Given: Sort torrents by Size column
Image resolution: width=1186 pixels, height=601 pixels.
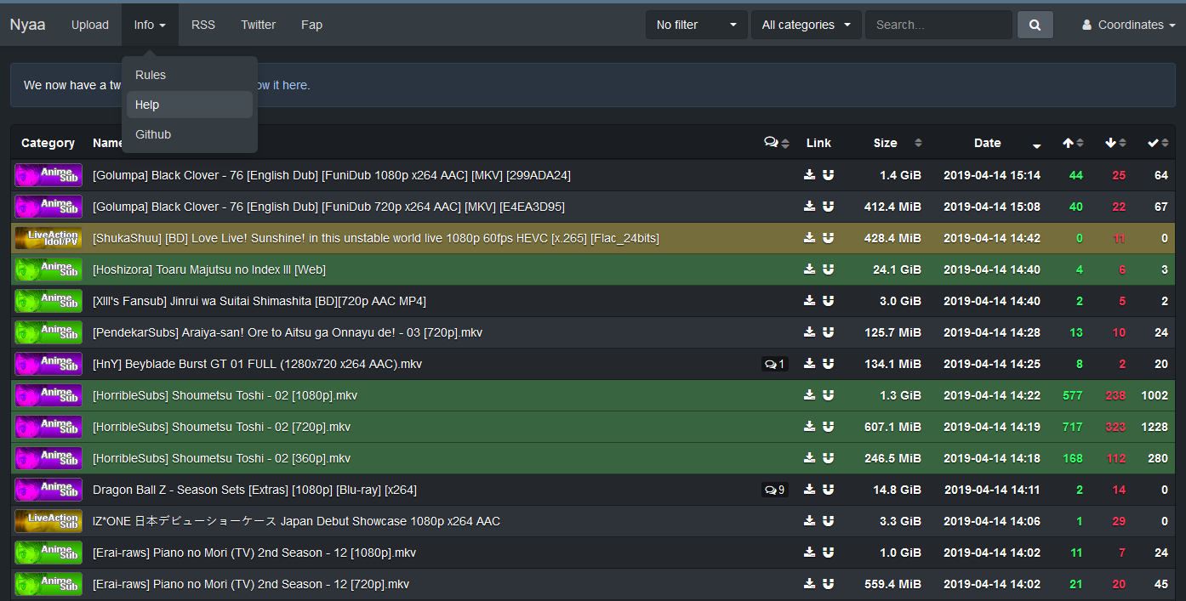Looking at the screenshot, I should pos(897,143).
